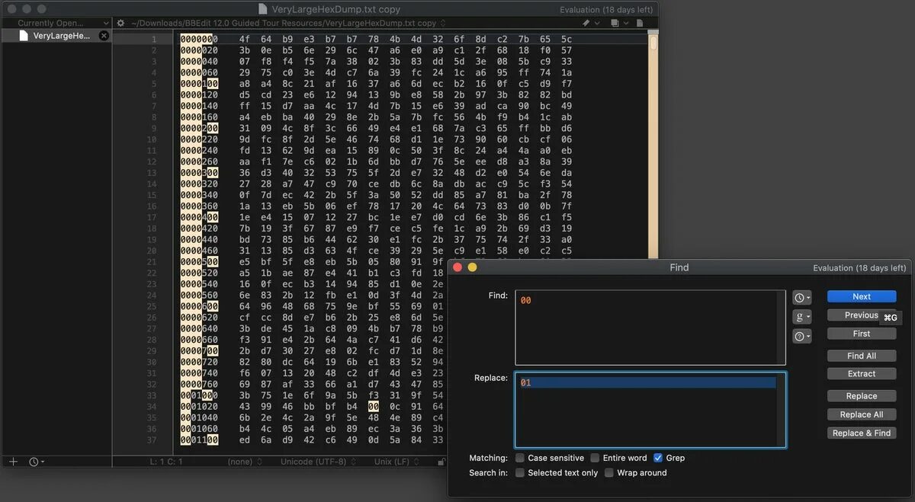Viewport: 915px width, 502px height.
Task: Open the help question-mark menu in Find
Action: click(x=802, y=336)
